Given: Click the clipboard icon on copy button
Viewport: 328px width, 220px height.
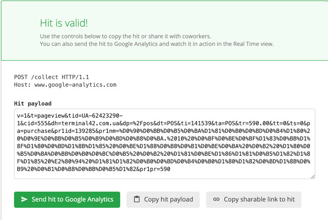Looking at the screenshot, I should click(x=137, y=199).
